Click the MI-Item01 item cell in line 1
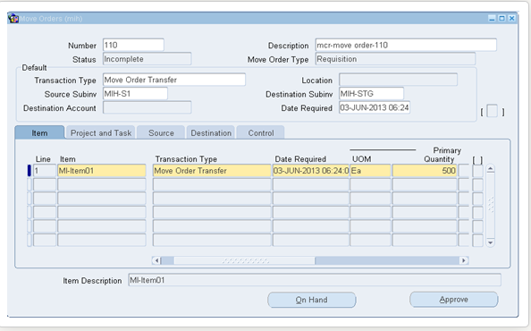 click(102, 170)
